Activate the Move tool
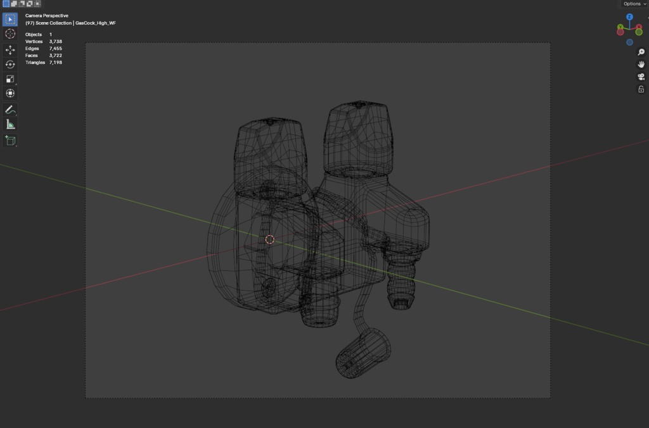Screen dimensions: 649x428 [x=10, y=50]
